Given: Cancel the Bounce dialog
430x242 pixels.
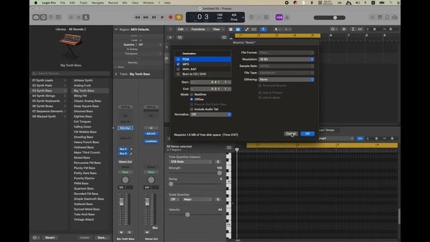Looking at the screenshot, I should point(291,134).
